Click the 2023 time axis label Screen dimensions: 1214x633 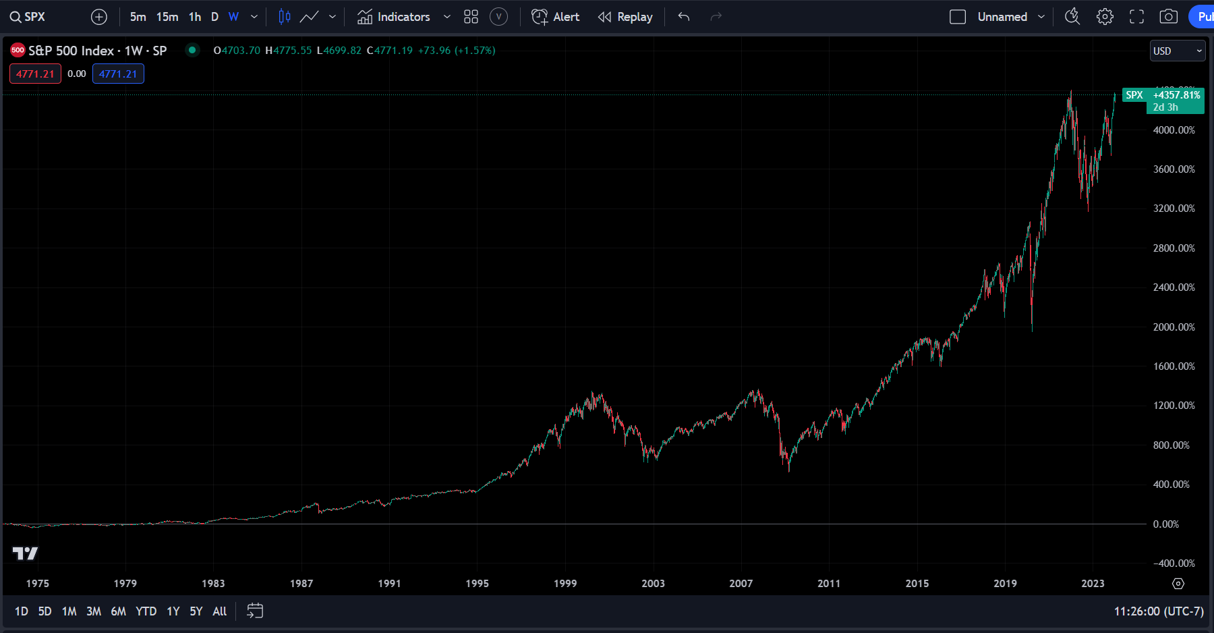[1093, 584]
